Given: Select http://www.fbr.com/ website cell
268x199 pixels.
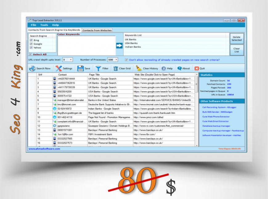Looking at the screenshot, I should (164, 134).
